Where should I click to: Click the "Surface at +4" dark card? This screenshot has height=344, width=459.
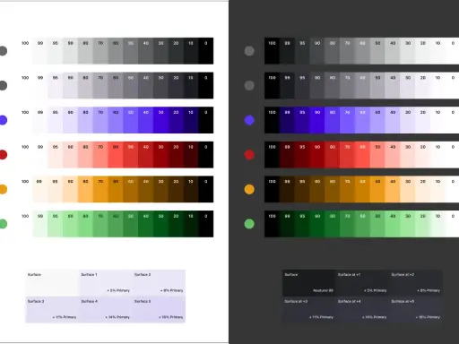coord(362,309)
